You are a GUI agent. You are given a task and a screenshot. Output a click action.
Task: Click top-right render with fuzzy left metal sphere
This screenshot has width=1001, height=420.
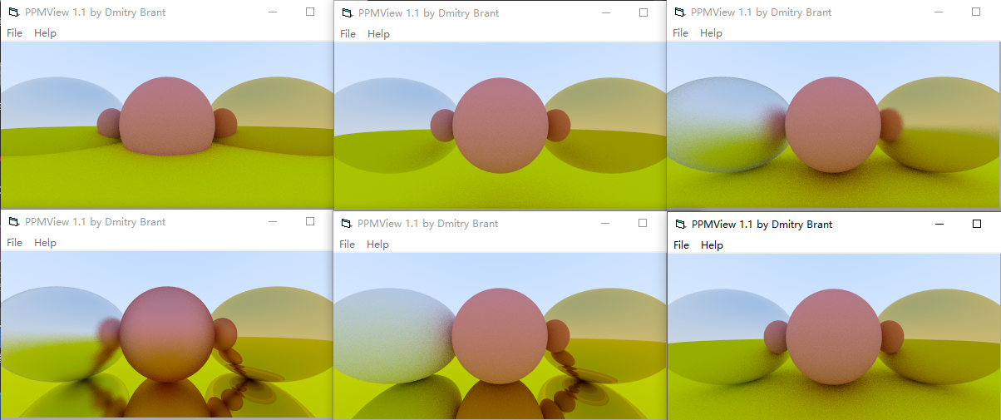click(833, 125)
